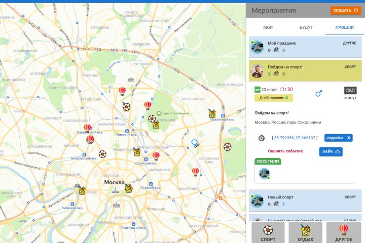The image size is (365, 243).
Task: Open the Пойдем на спорт! event header
Action: click(x=305, y=71)
